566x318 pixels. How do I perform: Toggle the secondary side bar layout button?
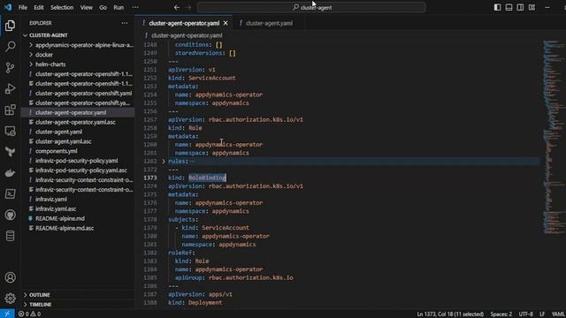[520, 7]
